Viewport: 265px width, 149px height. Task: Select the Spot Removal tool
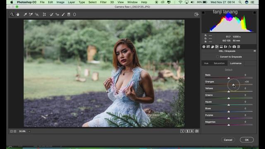coord(51,14)
